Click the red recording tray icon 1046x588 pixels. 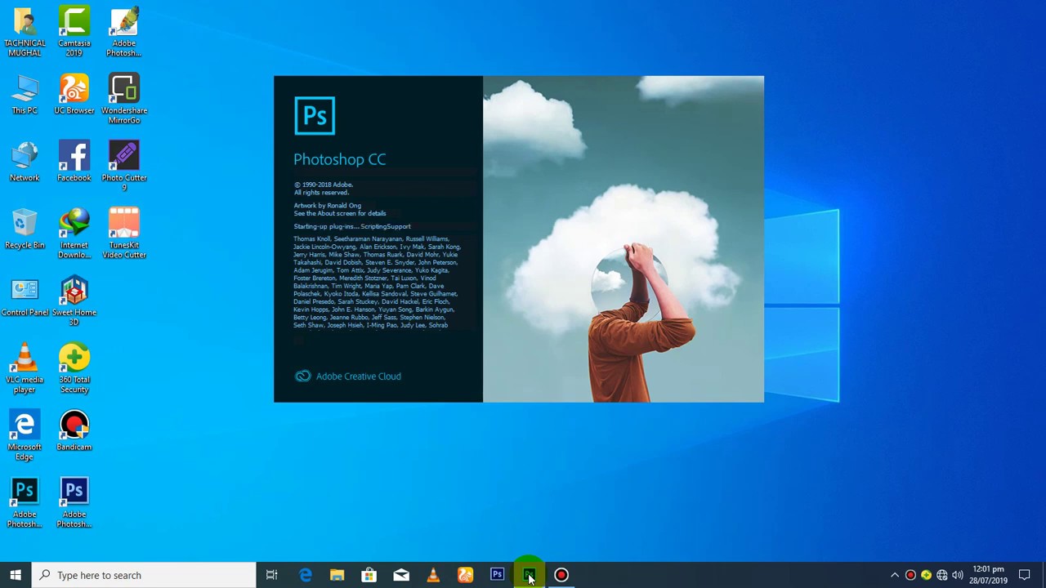point(910,575)
